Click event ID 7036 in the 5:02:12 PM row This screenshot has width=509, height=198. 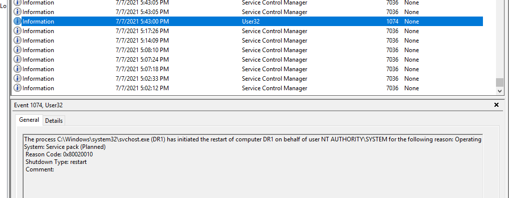392,88
